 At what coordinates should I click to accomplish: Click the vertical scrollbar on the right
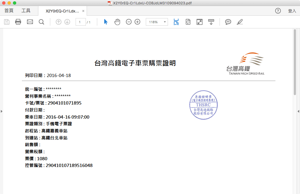tap(295, 62)
